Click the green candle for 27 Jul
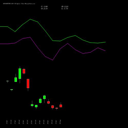The width and height of the screenshot is (128, 128). pyautogui.click(x=40, y=101)
